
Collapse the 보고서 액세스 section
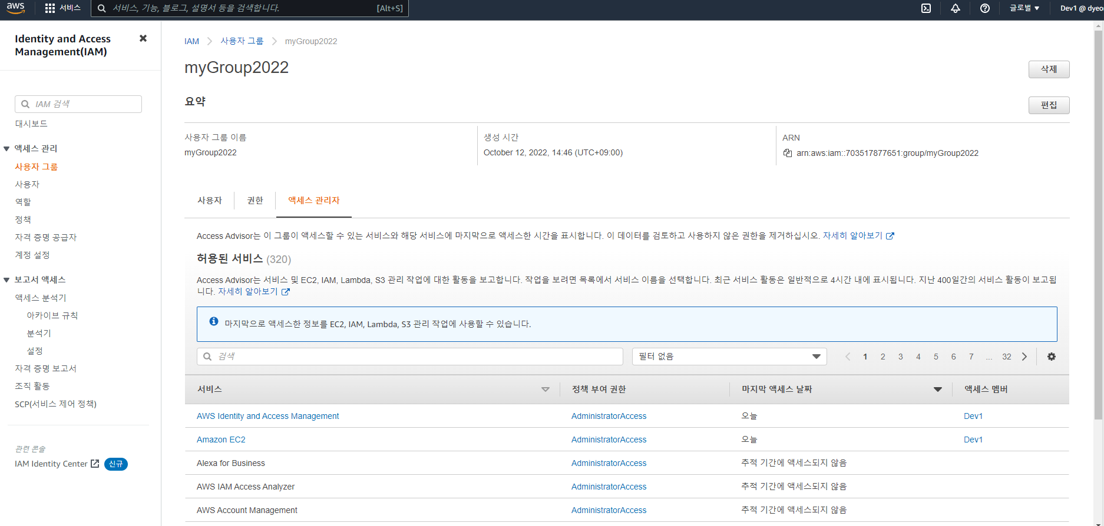[6, 280]
